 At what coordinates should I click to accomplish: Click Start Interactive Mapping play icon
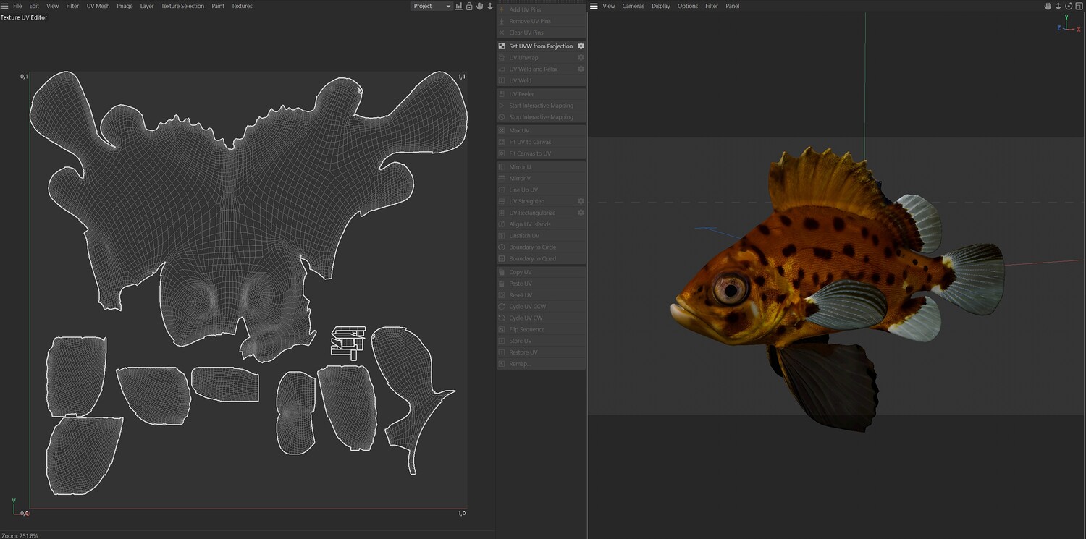tap(502, 106)
